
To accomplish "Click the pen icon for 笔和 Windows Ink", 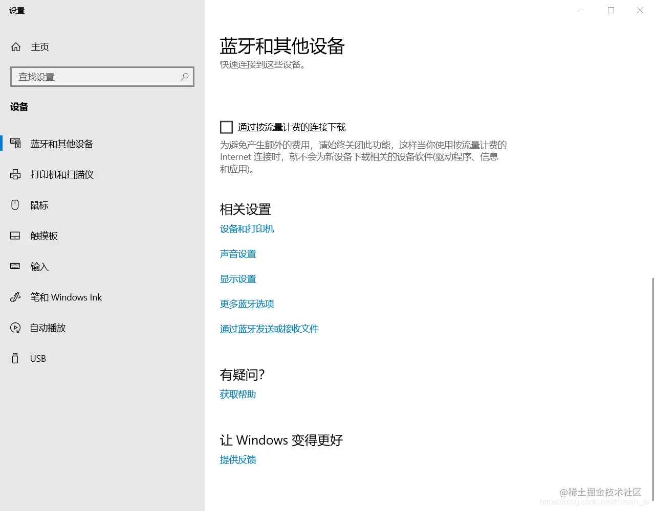I will 15,297.
